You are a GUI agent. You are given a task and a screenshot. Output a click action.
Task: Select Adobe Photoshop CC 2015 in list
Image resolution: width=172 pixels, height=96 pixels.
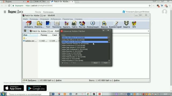[85, 61]
